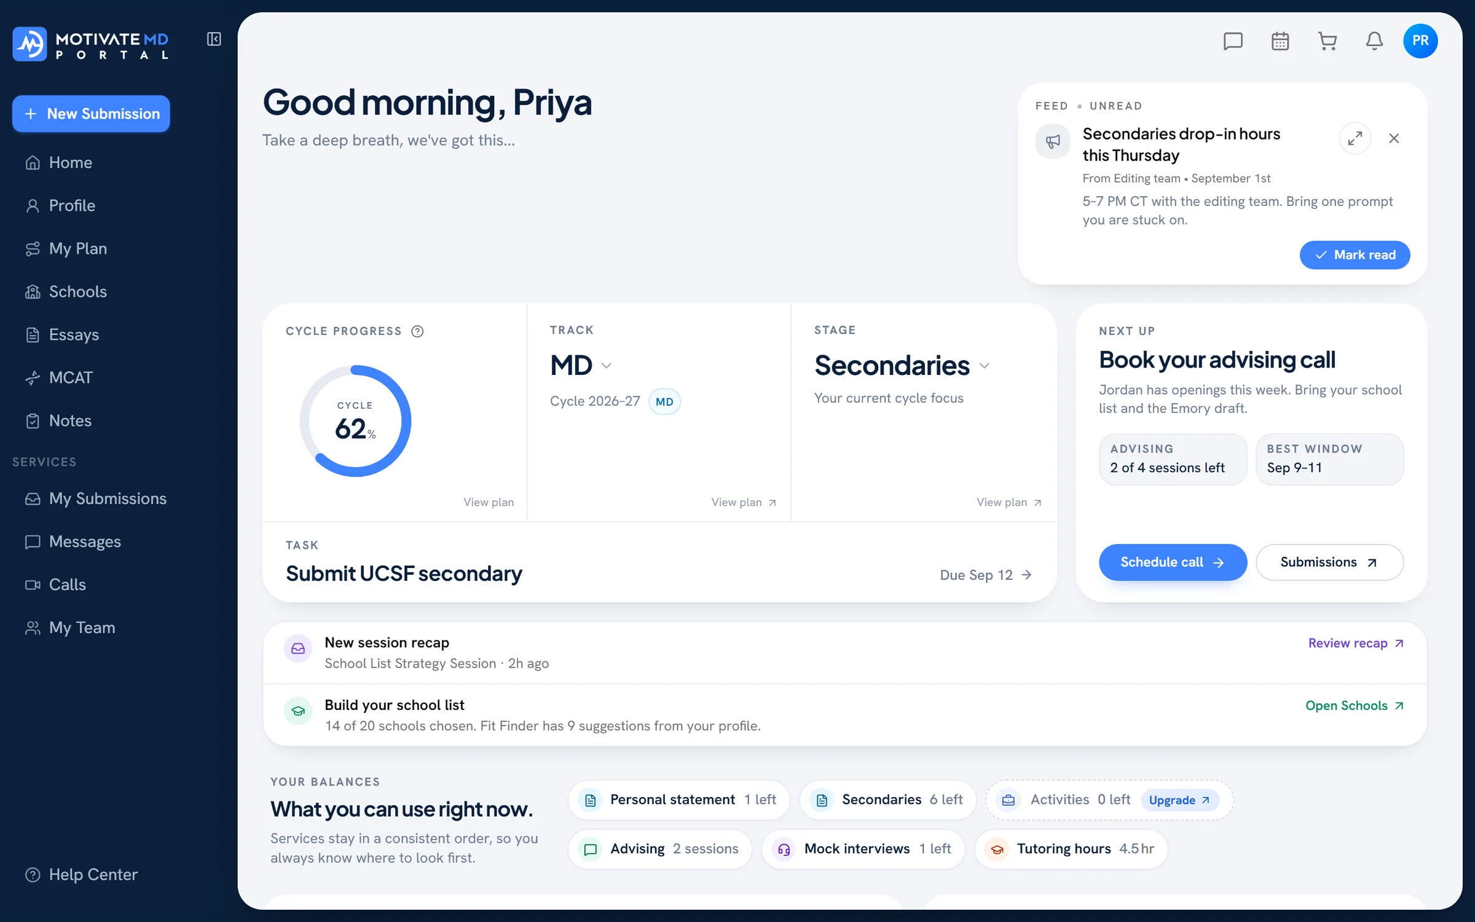Expand the feed announcement with arrows icon

1355,138
